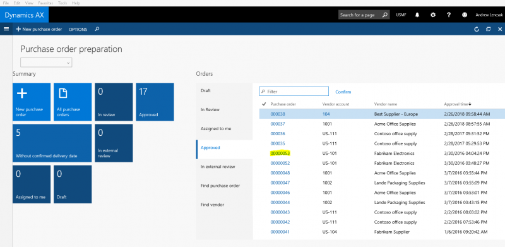505x247 pixels.
Task: Select the In Review orders tab
Action: coord(225,110)
